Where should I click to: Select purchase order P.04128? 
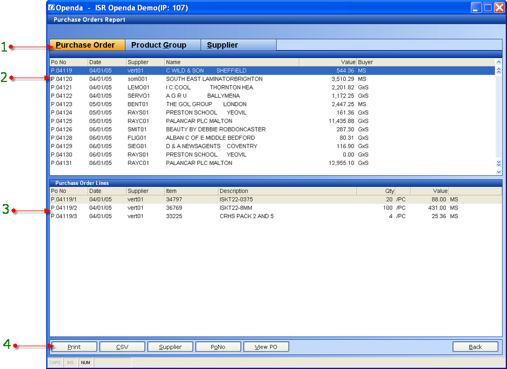pos(272,138)
